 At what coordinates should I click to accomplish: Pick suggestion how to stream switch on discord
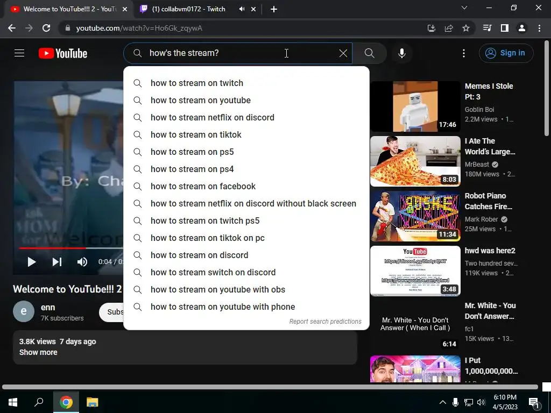(x=246, y=273)
